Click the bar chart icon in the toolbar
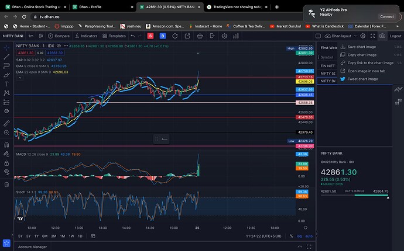Screen dimensions: 404x251 pyautogui.click(x=236, y=36)
